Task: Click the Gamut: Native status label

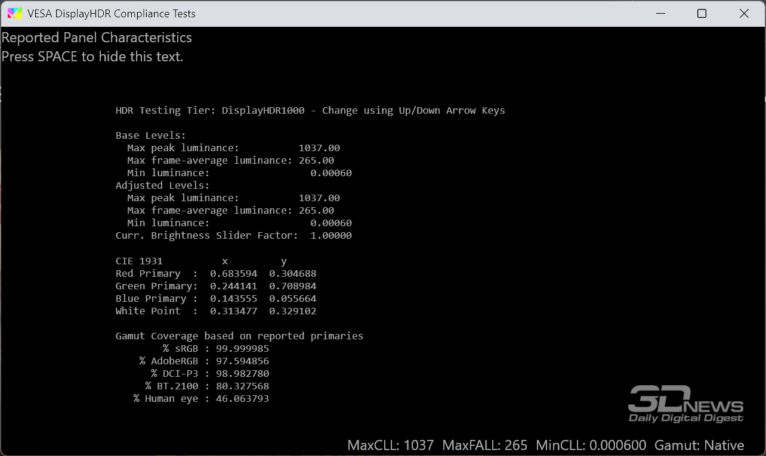Action: pos(699,445)
